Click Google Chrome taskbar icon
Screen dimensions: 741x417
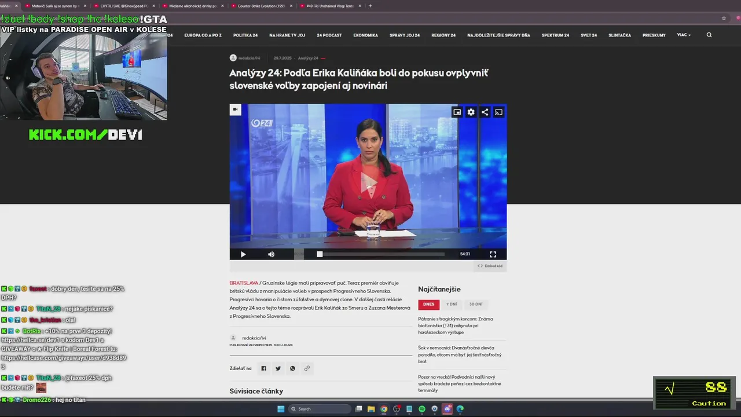(x=384, y=409)
